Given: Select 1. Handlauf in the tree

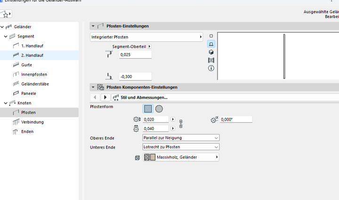Looking at the screenshot, I should tap(32, 46).
